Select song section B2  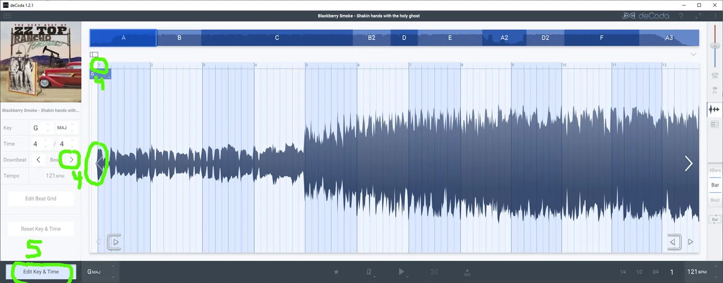tap(371, 38)
